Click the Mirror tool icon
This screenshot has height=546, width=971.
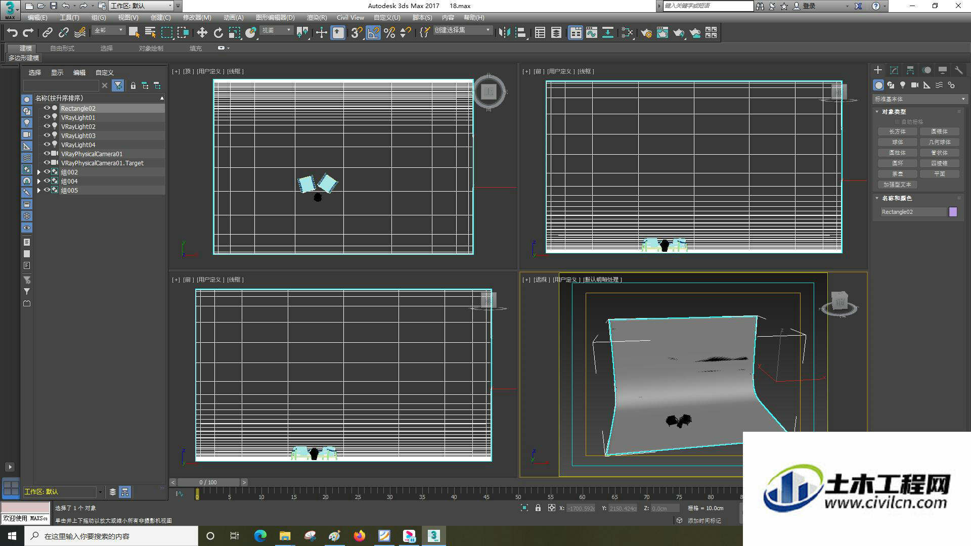504,33
